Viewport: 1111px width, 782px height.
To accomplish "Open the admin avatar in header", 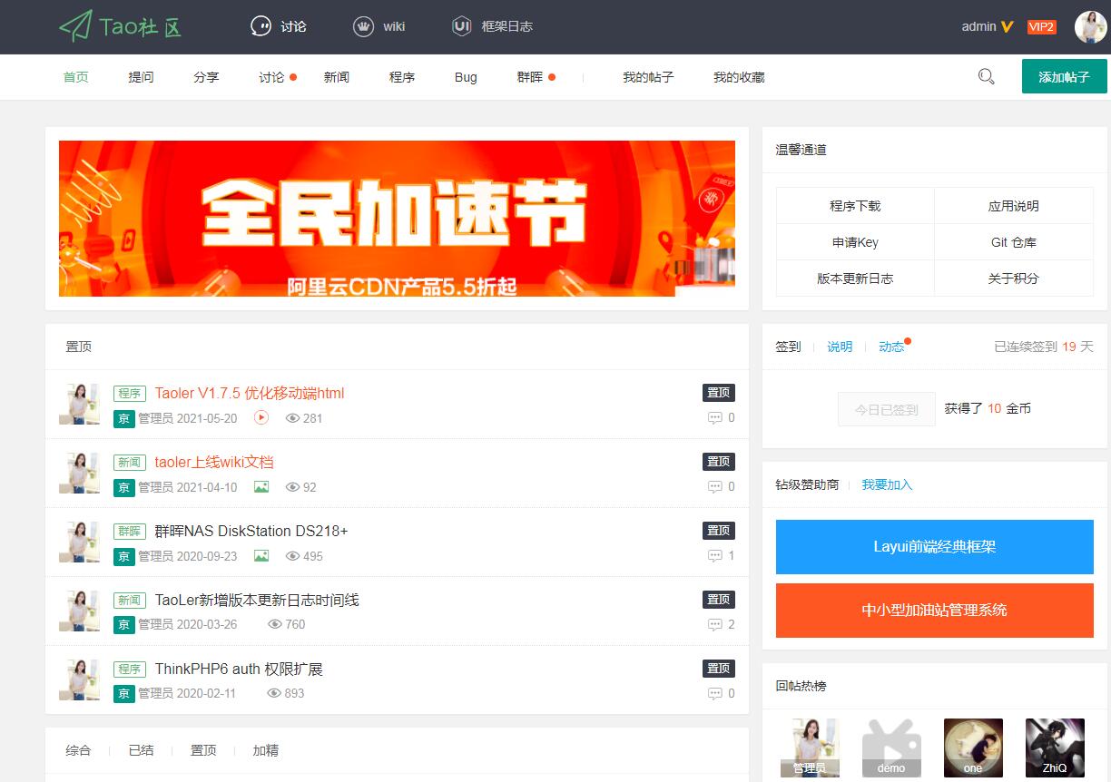I will 1090,27.
